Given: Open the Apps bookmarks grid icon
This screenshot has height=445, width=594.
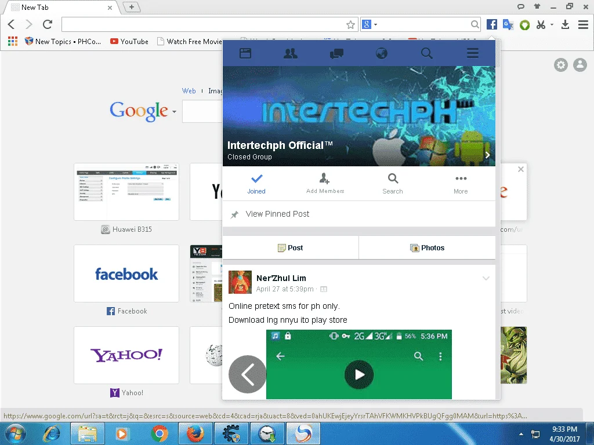Looking at the screenshot, I should click(13, 41).
